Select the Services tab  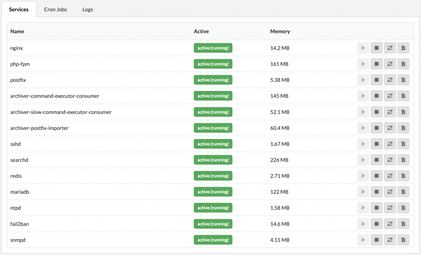pyautogui.click(x=19, y=9)
